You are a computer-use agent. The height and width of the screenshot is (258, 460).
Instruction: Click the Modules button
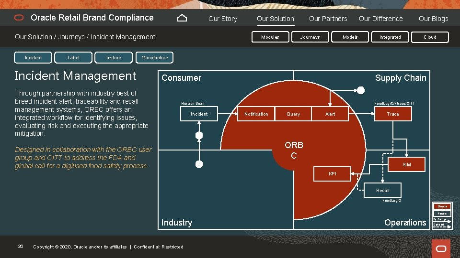(x=270, y=37)
